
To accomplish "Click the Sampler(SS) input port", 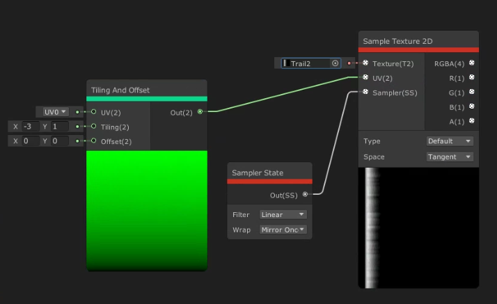I will point(365,92).
